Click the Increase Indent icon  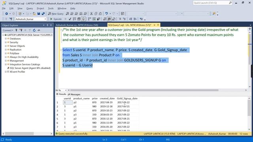tap(135, 19)
